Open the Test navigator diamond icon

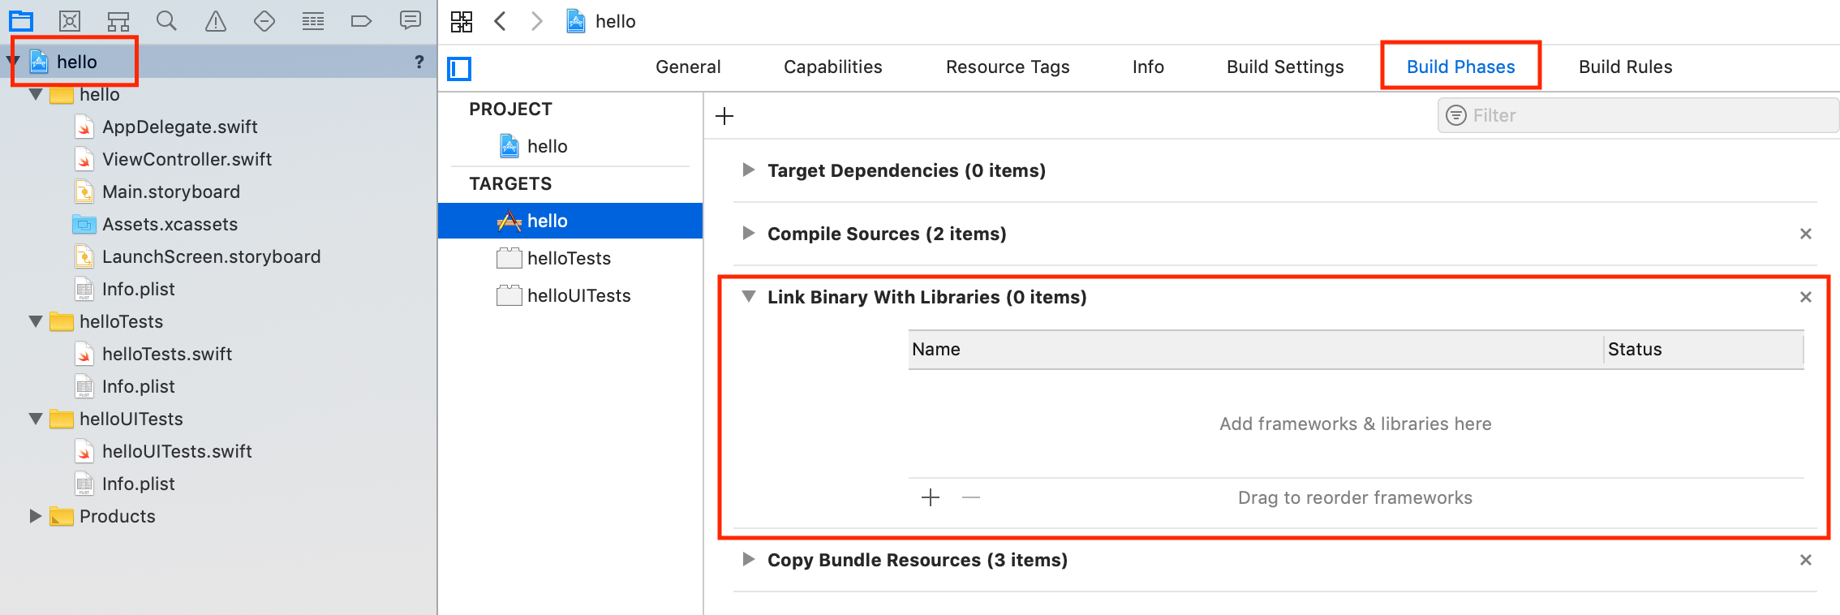point(264,21)
